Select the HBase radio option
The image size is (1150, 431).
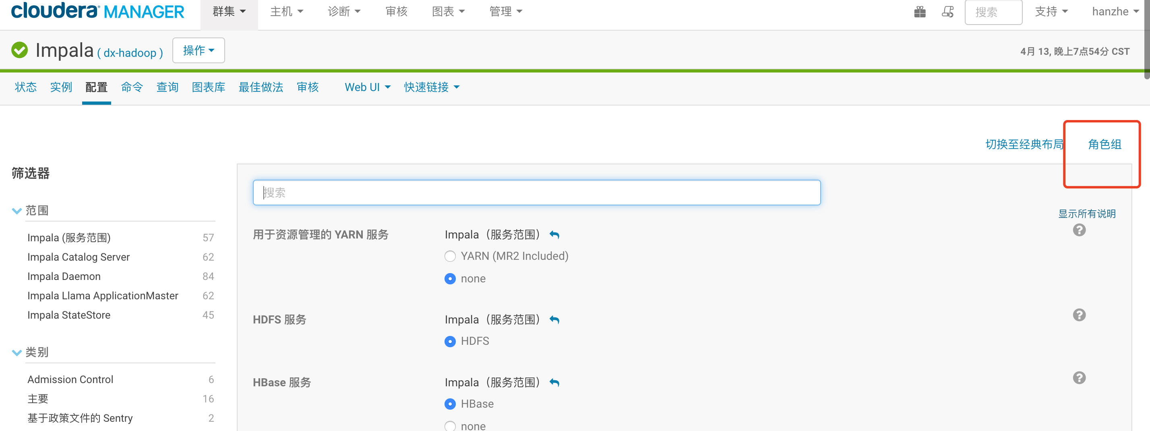point(450,404)
